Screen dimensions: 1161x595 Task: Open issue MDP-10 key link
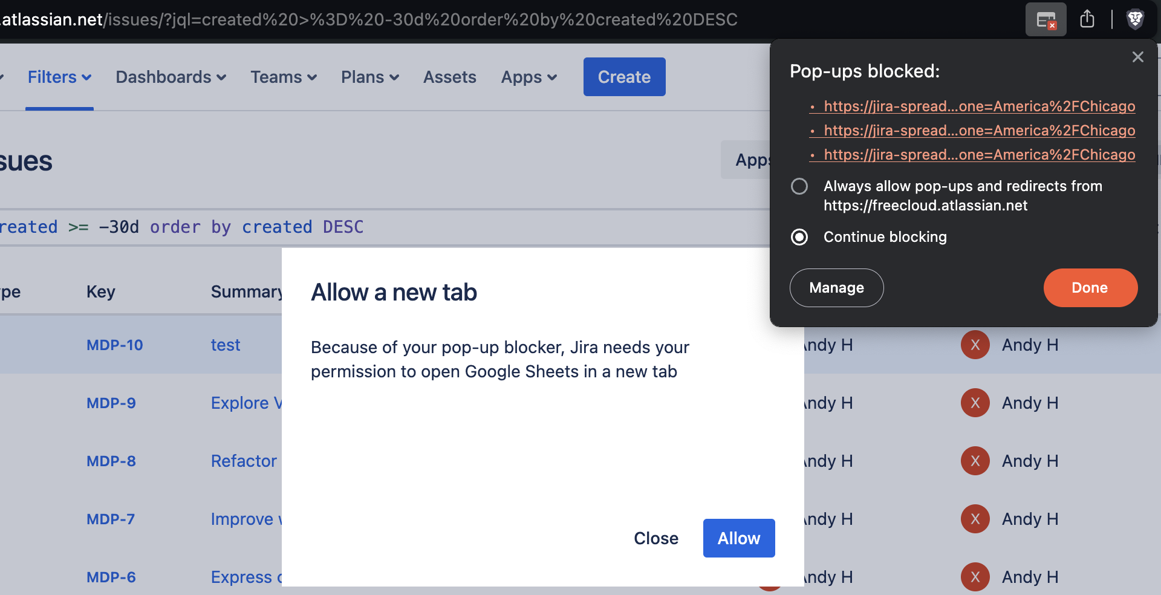115,345
